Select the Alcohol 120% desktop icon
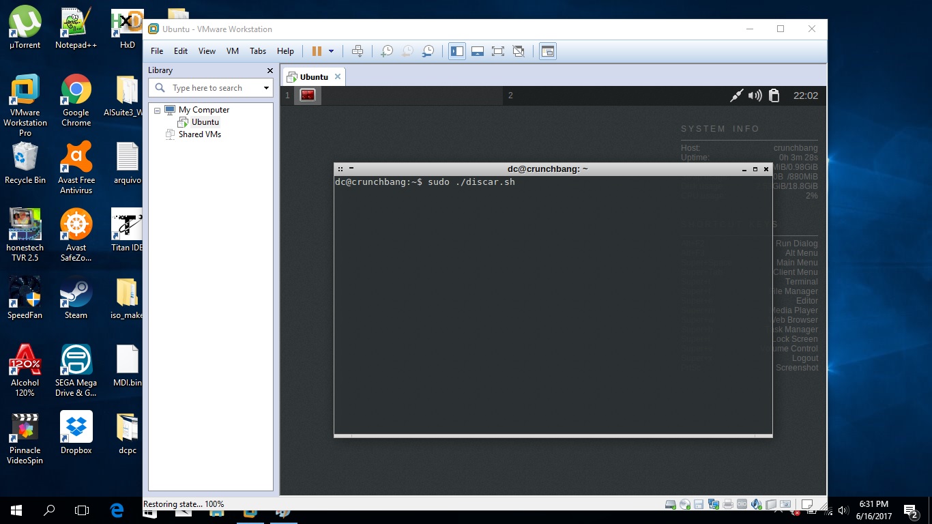 coord(25,370)
